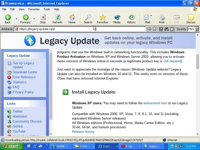The width and height of the screenshot is (200, 150).
Task: Click the Legacy Update globe logo
Action: (x=30, y=40)
